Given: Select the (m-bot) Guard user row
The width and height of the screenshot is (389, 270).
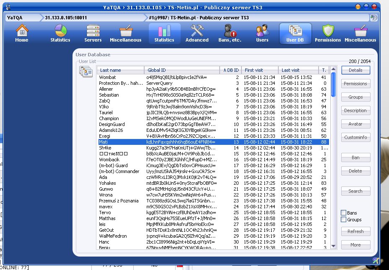Looking at the screenshot, I should tap(214, 165).
